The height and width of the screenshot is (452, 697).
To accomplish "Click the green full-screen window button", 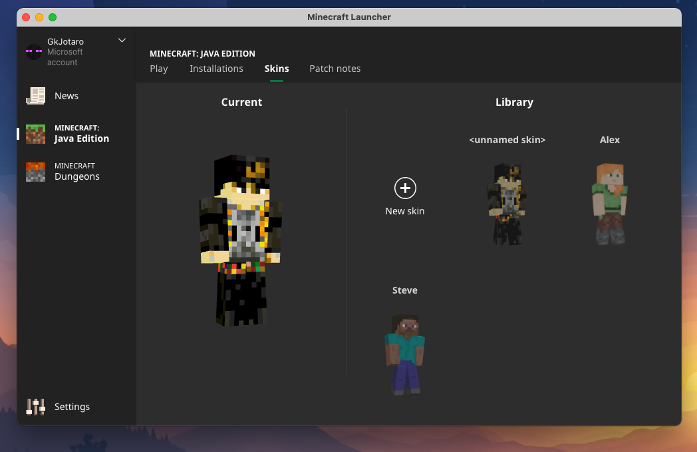I will pos(53,17).
